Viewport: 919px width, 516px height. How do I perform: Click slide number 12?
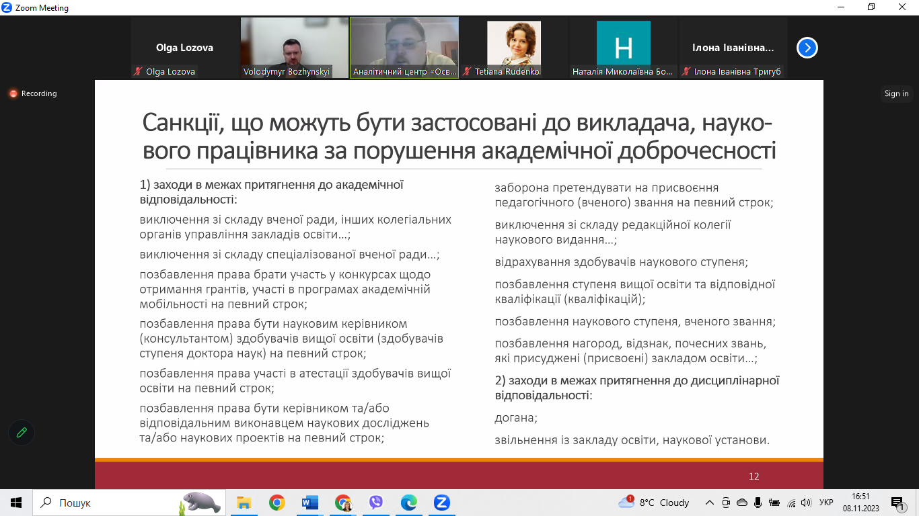tap(754, 476)
